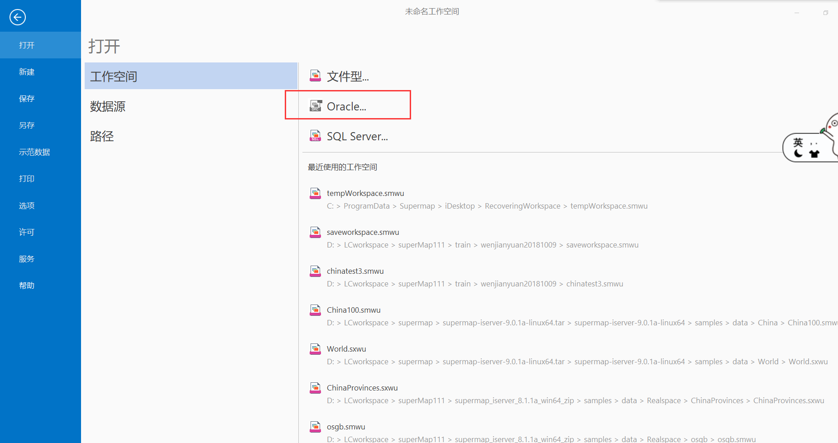Open a SQL Server... workspace
Image resolution: width=838 pixels, height=443 pixels.
pos(357,136)
